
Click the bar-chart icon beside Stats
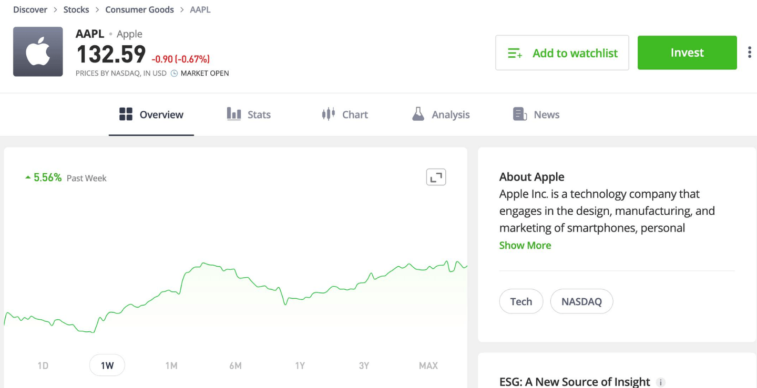click(x=234, y=114)
